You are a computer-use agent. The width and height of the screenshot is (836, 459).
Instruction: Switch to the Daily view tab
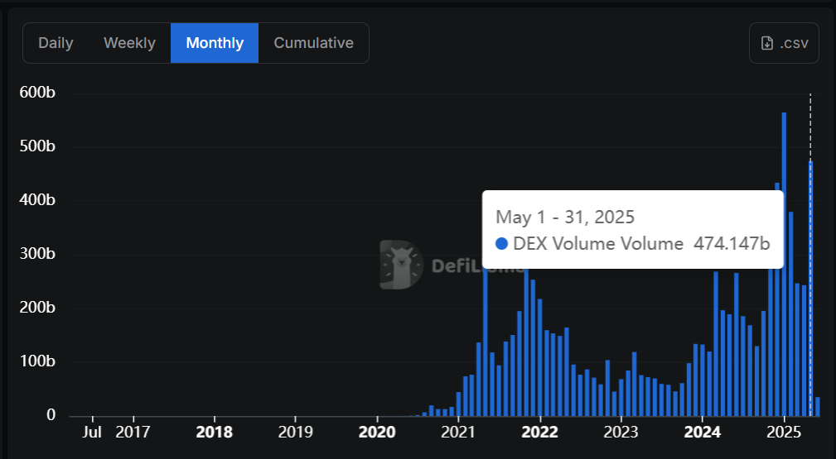56,43
